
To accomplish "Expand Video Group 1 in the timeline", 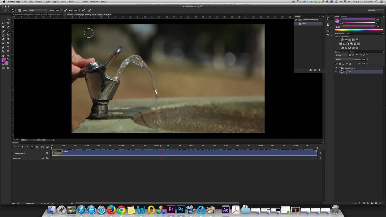I will pyautogui.click(x=13, y=153).
